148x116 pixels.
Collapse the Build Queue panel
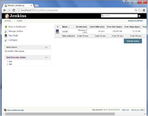tap(46, 47)
